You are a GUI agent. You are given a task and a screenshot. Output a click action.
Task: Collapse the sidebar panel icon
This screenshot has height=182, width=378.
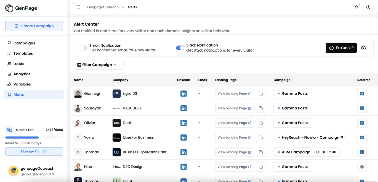coord(79,7)
